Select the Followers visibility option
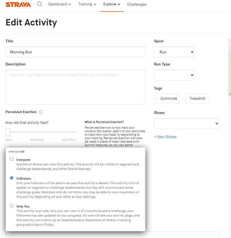 12,178
